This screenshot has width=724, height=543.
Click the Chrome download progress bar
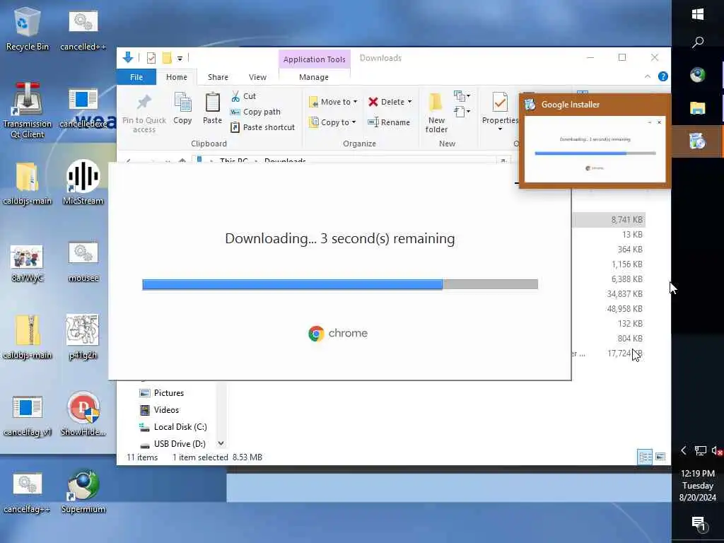click(x=340, y=284)
